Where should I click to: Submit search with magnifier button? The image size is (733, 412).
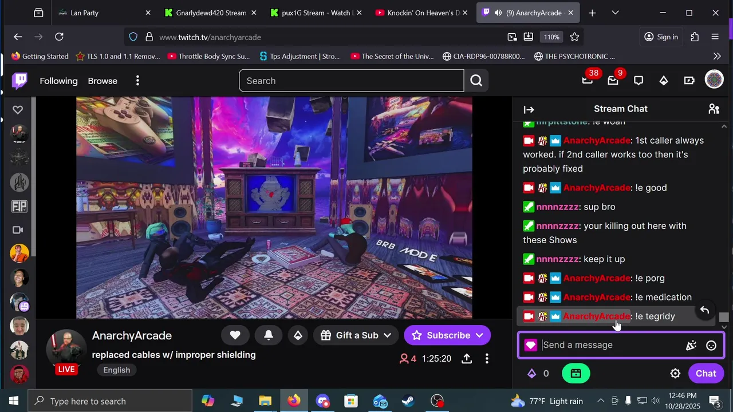click(476, 81)
